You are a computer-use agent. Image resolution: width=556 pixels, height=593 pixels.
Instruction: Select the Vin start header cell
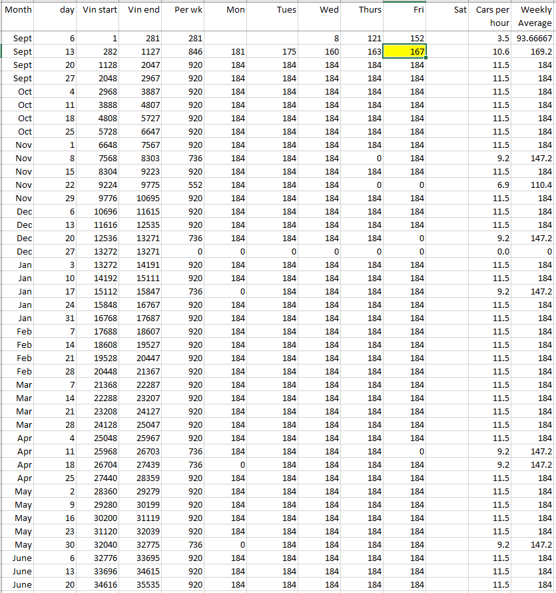(x=100, y=11)
